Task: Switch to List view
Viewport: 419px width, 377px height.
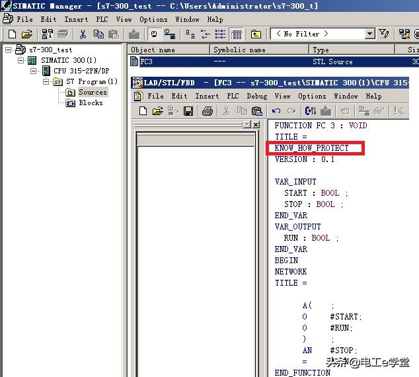Action: coord(221,34)
